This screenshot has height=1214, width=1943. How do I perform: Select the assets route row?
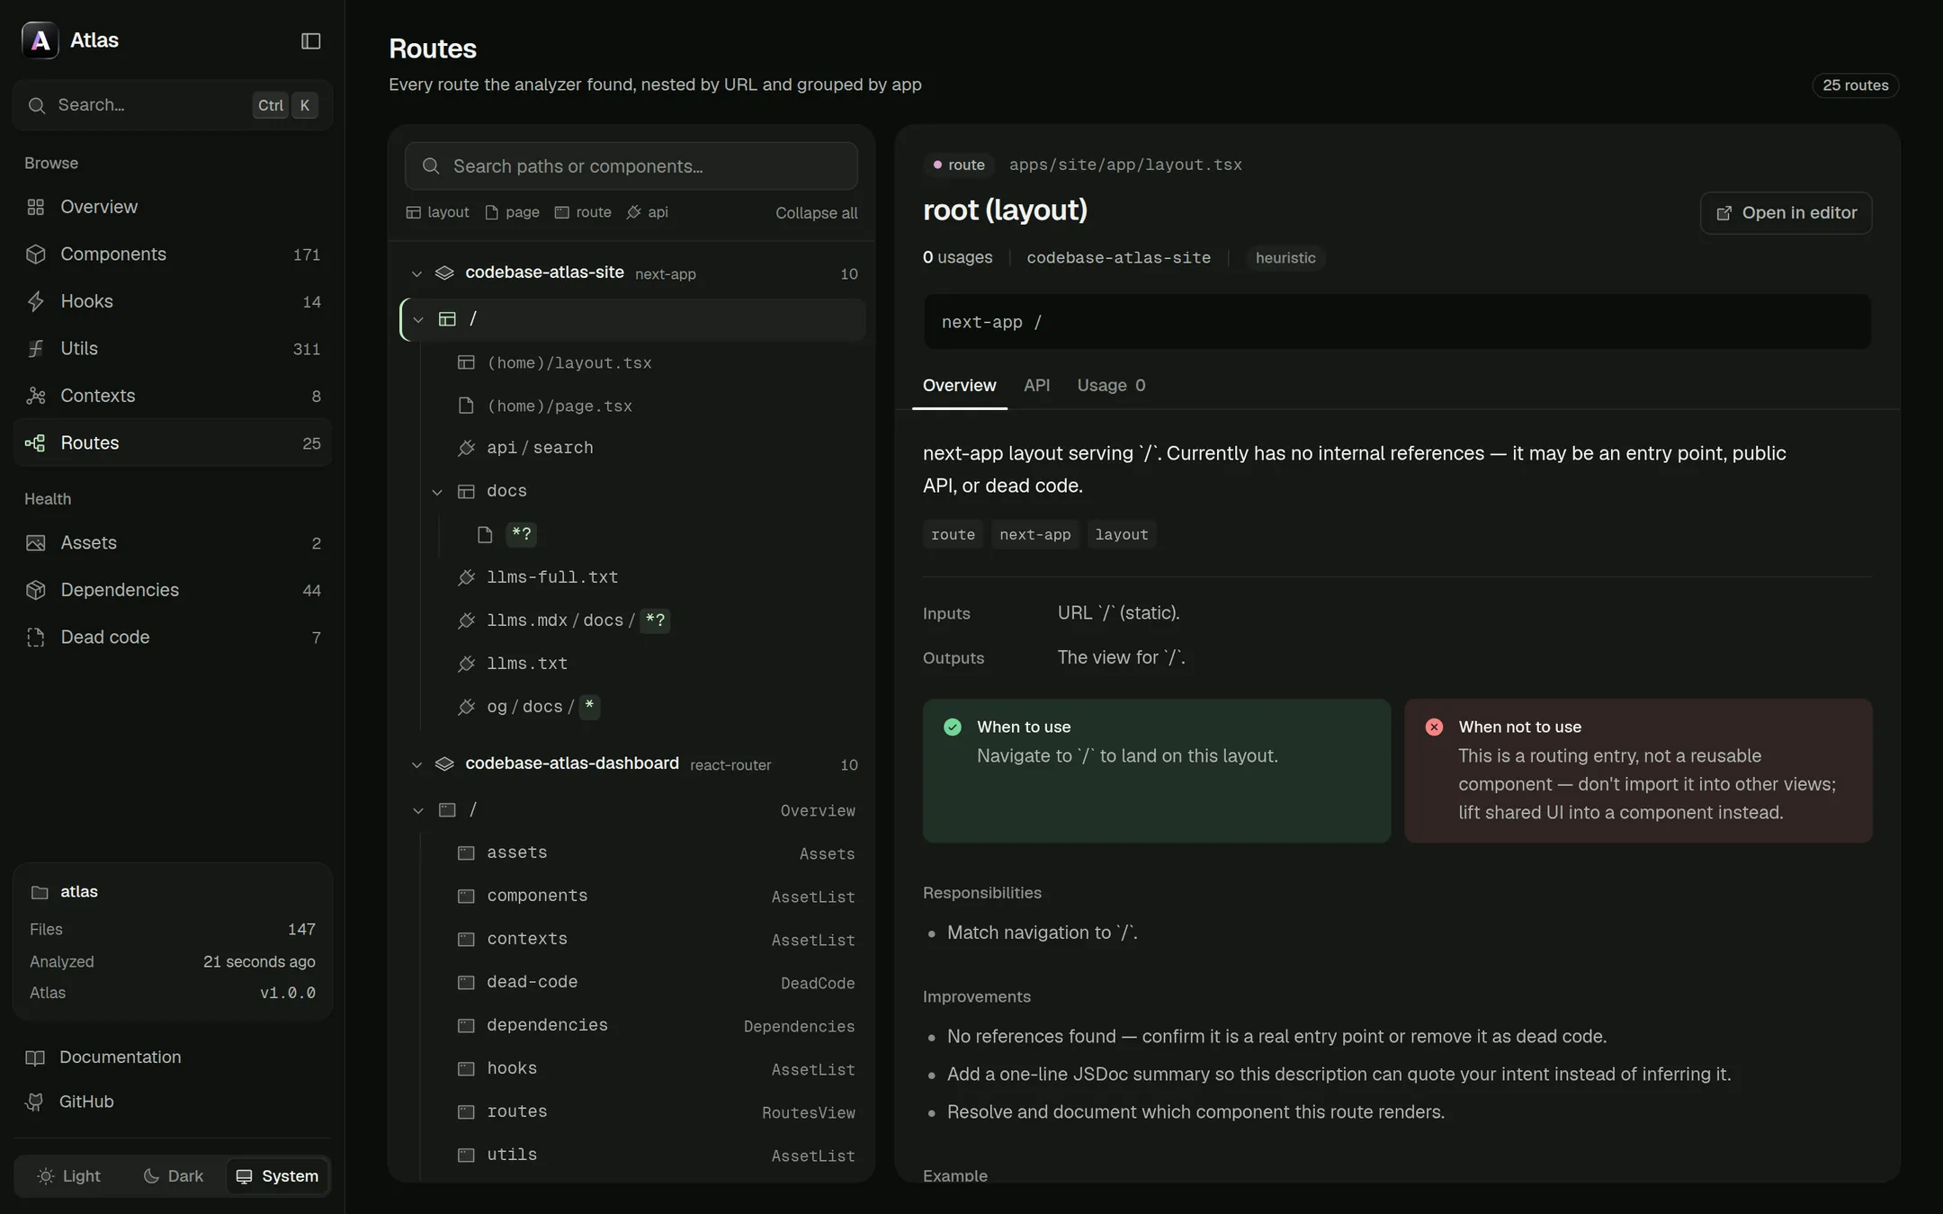[x=651, y=852]
